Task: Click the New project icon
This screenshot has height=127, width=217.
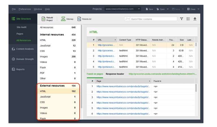Action: [147, 9]
